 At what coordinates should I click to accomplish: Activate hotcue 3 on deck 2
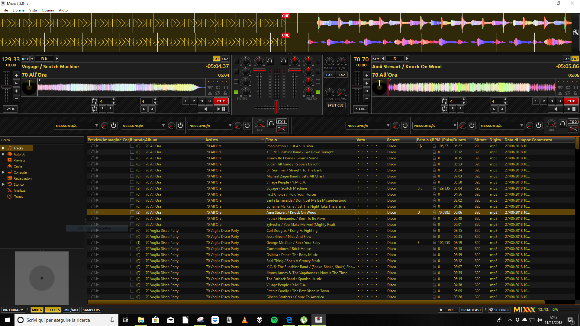pyautogui.click(x=552, y=101)
